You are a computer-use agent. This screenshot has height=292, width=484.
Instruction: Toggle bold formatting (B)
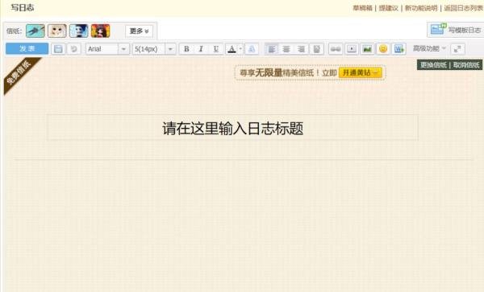[x=186, y=49]
